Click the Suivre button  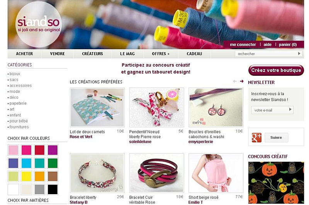click(276, 138)
